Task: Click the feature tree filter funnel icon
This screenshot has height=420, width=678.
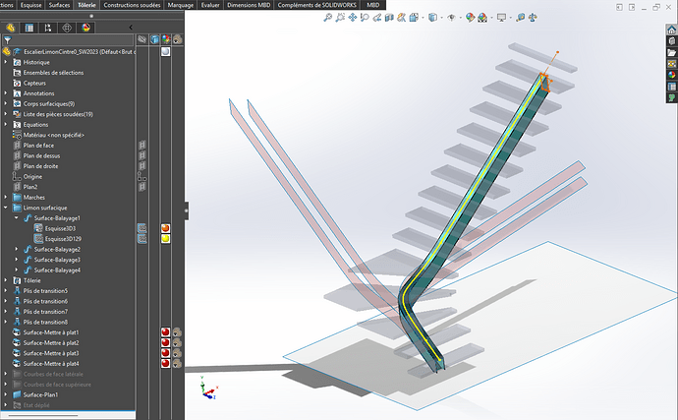Action: point(9,40)
